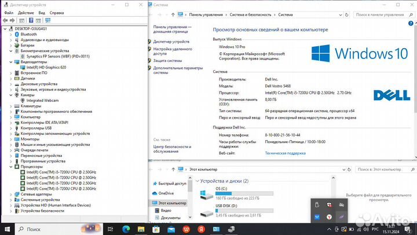This screenshot has height=235, width=417.
Task: Open File Explorer from the taskbar
Action: 141,229
